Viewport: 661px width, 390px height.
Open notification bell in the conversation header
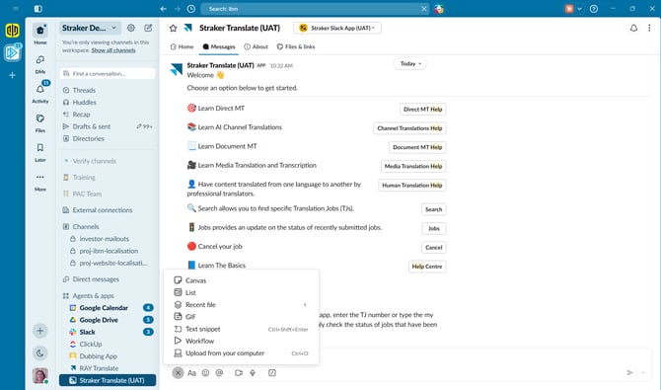point(633,29)
